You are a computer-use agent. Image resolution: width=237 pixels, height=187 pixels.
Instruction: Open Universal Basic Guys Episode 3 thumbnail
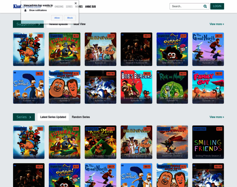coord(65,87)
